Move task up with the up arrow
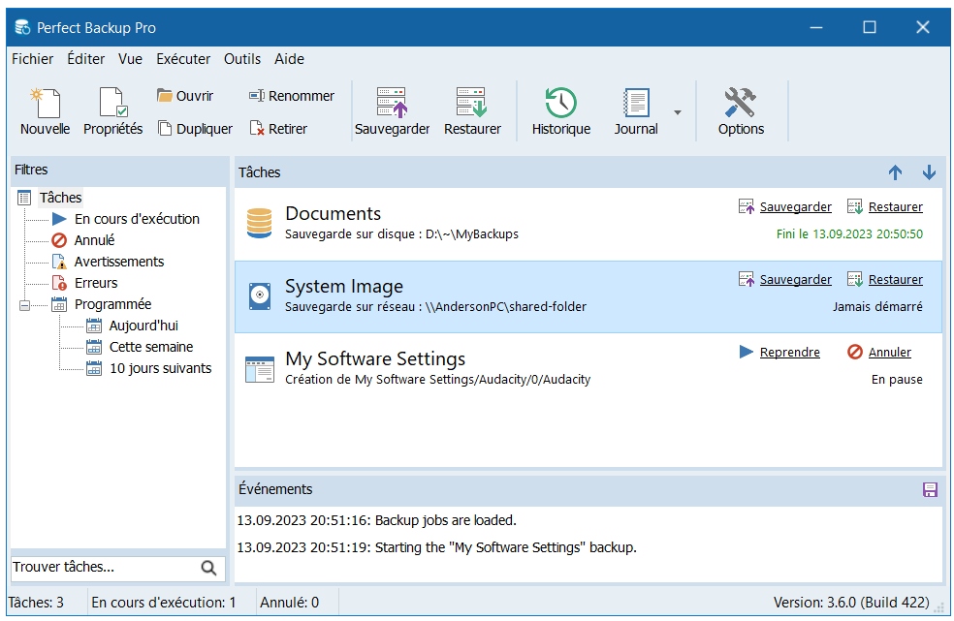954x621 pixels. pyautogui.click(x=895, y=172)
